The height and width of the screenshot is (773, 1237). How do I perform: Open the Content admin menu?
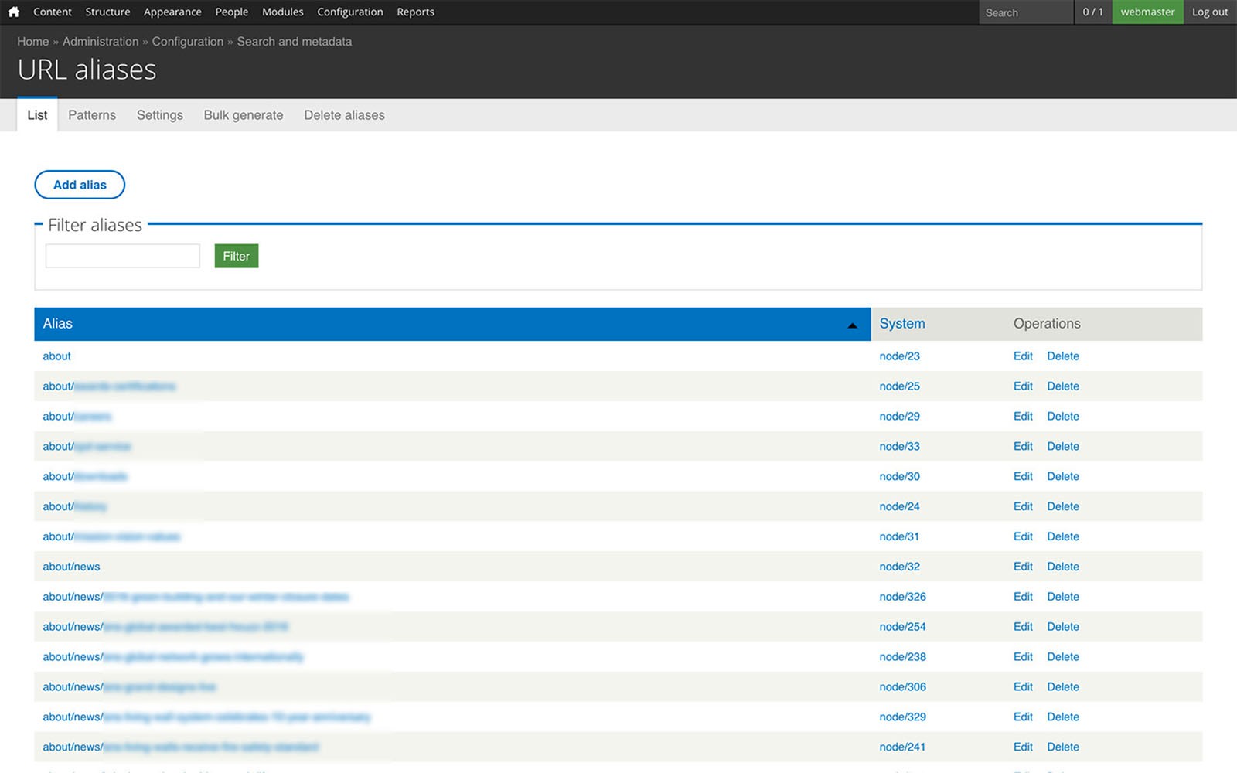pyautogui.click(x=53, y=12)
